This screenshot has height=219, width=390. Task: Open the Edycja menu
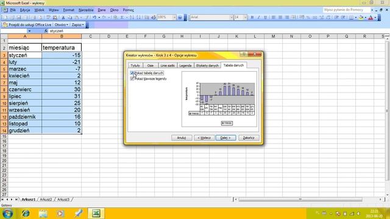[25, 10]
